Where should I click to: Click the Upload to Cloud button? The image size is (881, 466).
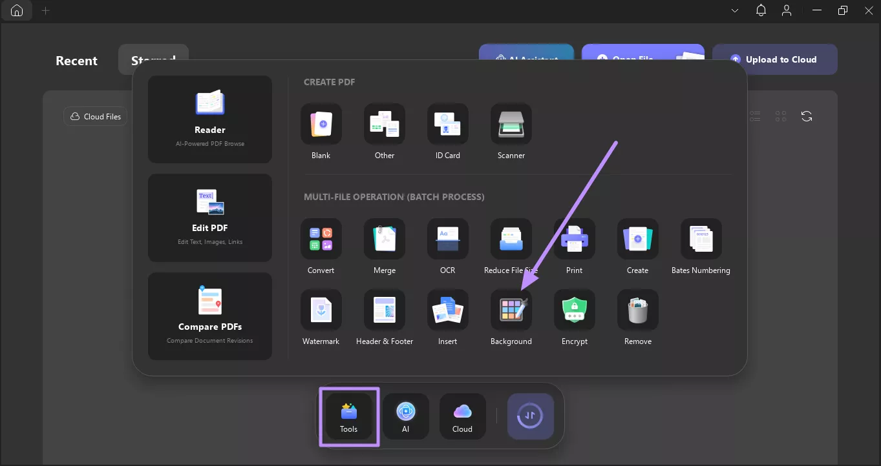click(x=775, y=59)
